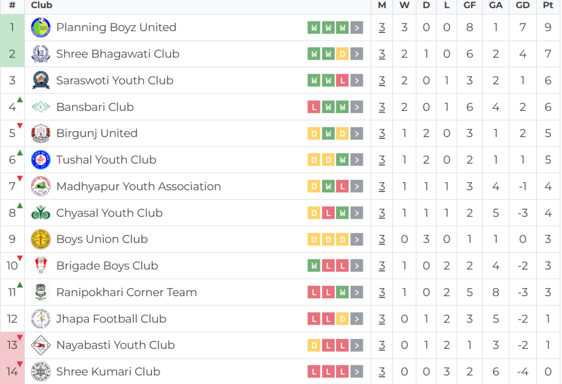Expand form arrow for Birgunj United
The width and height of the screenshot is (562, 384).
[x=357, y=133]
